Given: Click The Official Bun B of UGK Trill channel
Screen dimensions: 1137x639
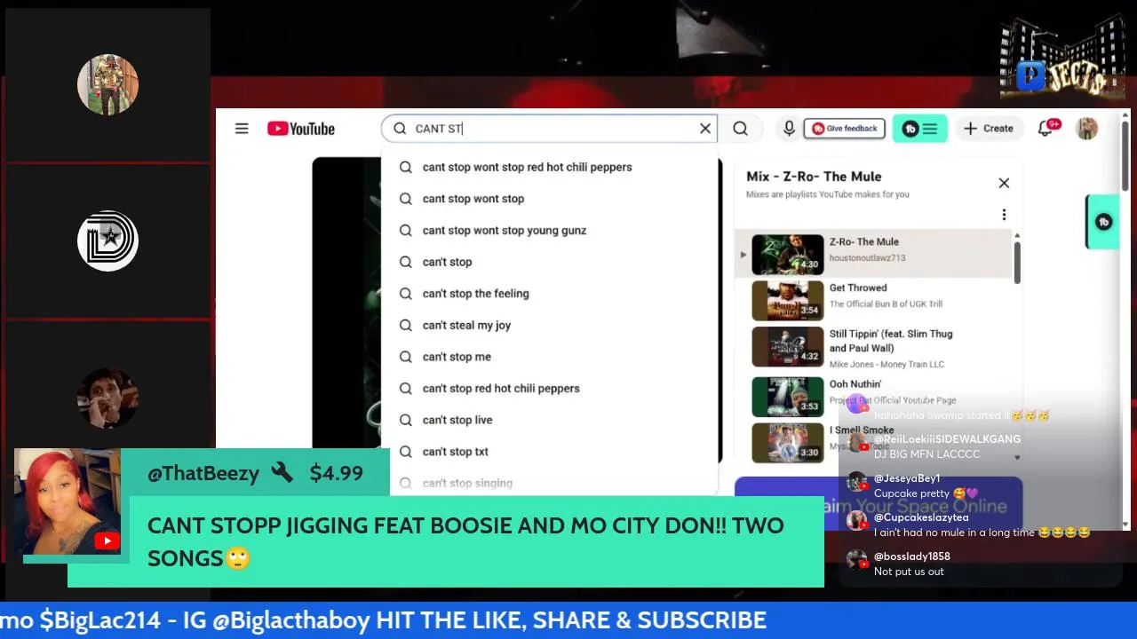Looking at the screenshot, I should point(886,304).
